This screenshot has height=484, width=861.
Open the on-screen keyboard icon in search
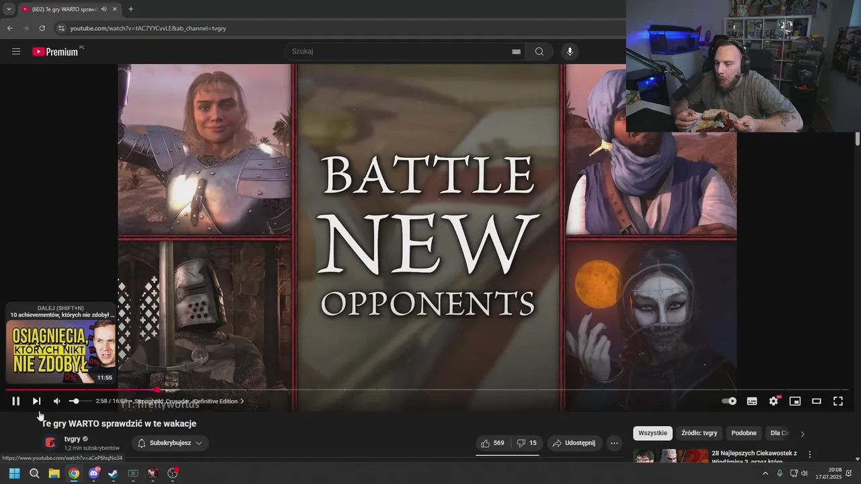[x=516, y=51]
